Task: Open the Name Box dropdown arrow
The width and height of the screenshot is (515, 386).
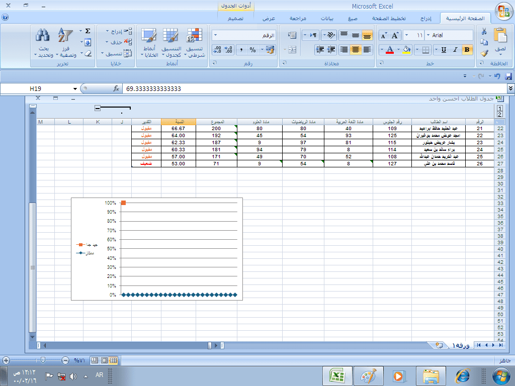Action: pos(75,88)
